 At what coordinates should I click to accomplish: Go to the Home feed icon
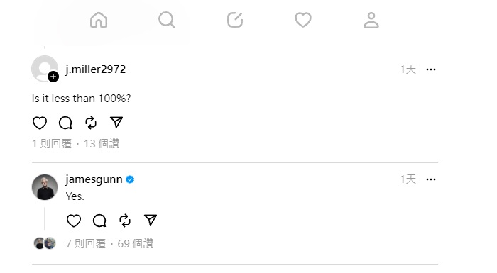click(x=99, y=20)
